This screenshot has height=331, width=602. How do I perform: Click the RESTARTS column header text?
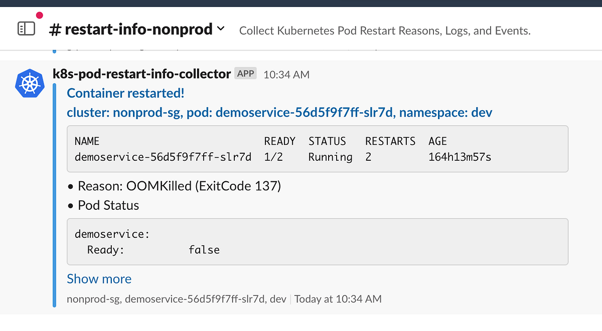(x=390, y=141)
